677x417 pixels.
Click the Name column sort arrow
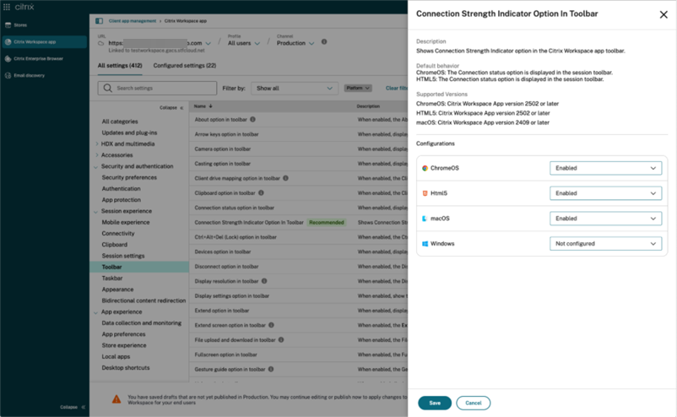[210, 107]
